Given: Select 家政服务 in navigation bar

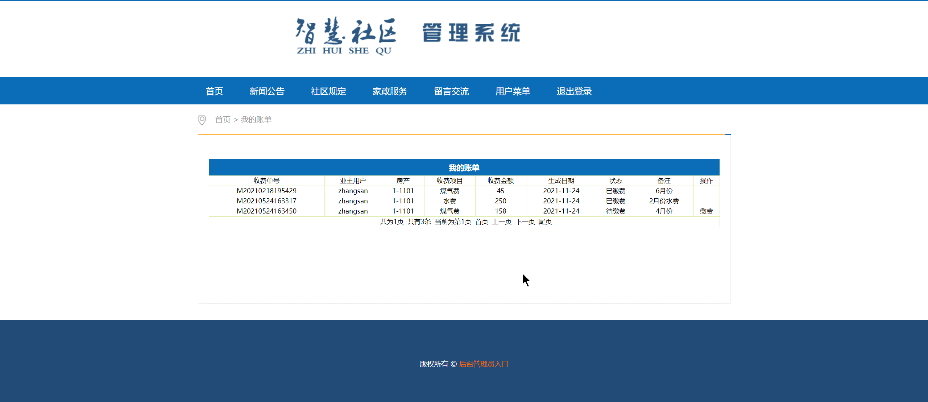Looking at the screenshot, I should point(390,91).
